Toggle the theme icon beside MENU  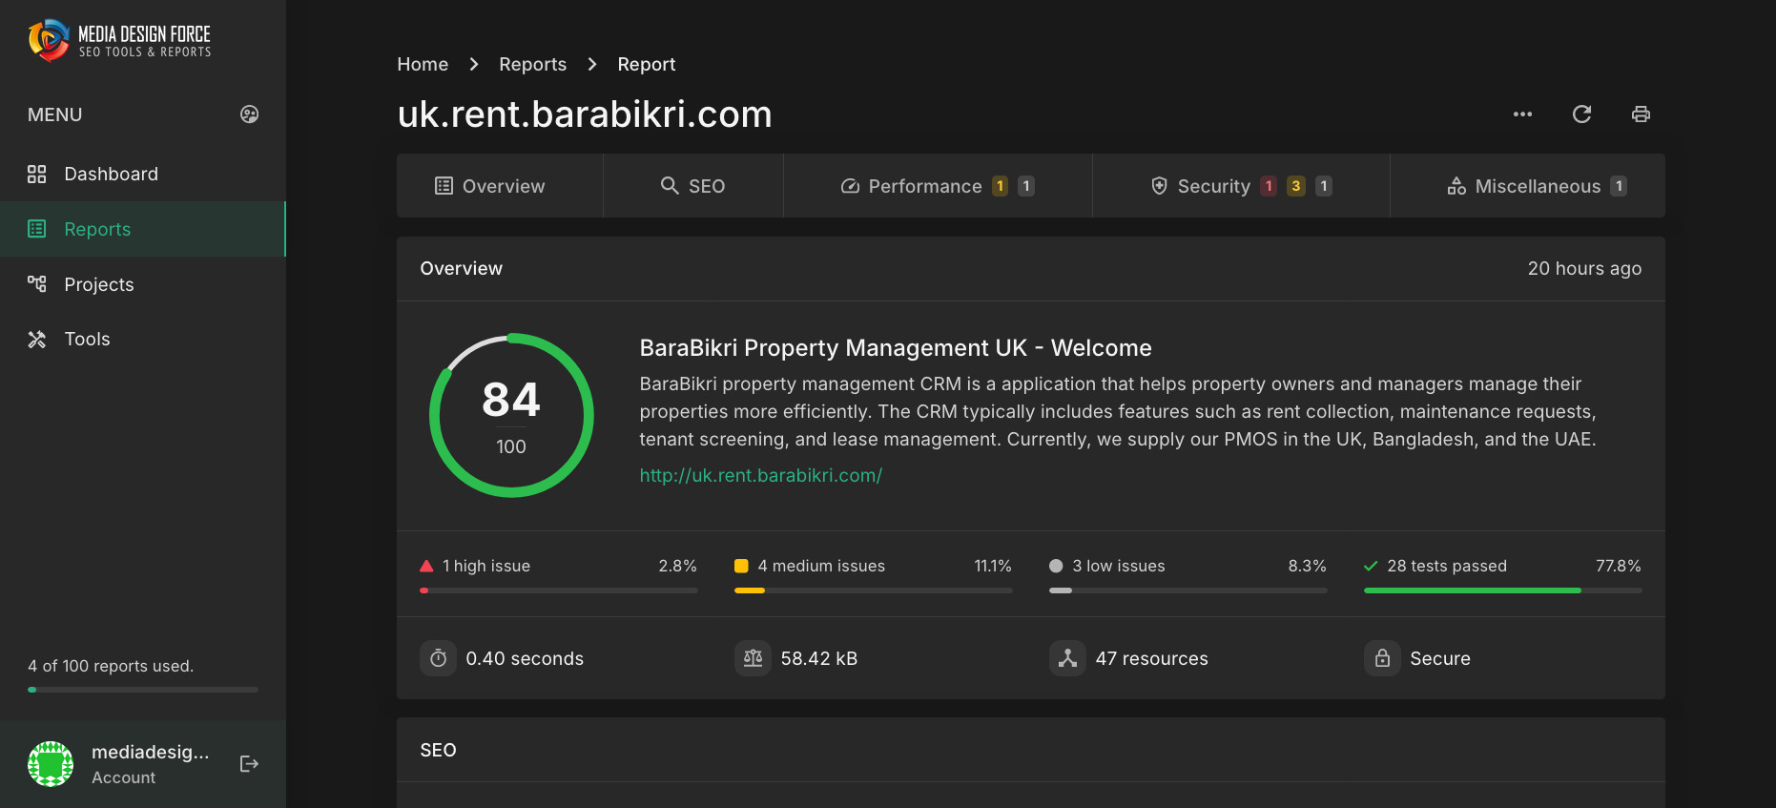249,114
